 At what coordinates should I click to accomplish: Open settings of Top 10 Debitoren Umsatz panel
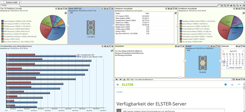pos(59,9)
